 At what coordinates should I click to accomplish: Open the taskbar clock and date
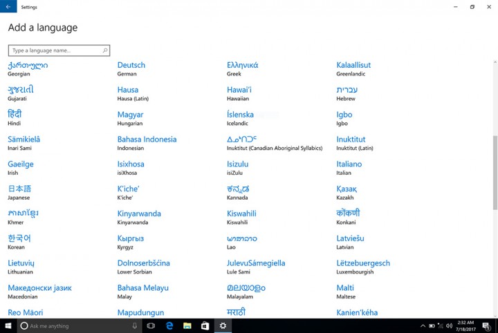click(x=465, y=325)
